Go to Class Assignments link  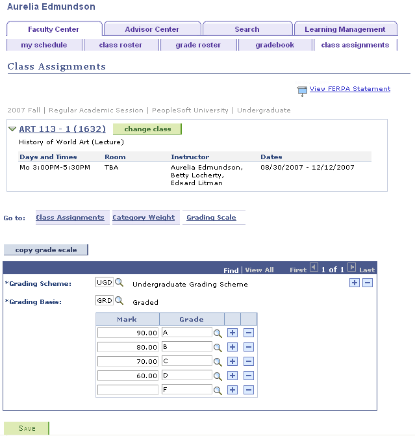tap(70, 218)
